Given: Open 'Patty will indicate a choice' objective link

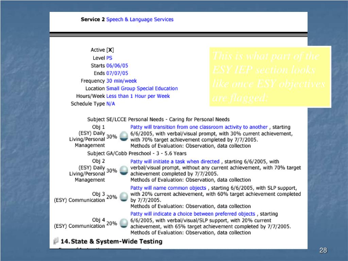Looking at the screenshot, I should [x=193, y=214].
